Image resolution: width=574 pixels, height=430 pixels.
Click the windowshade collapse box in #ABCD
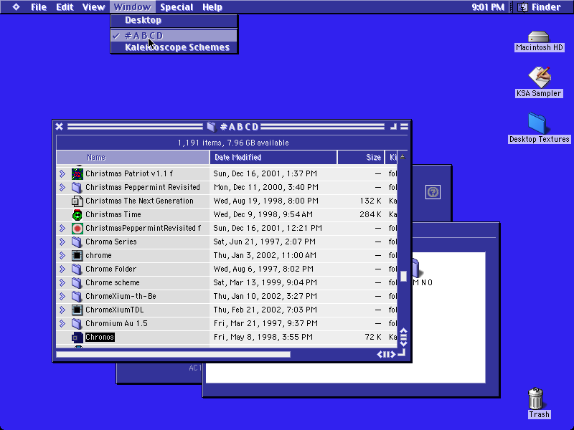pos(404,127)
